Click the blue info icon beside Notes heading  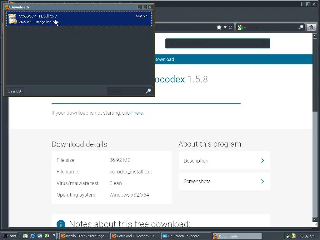pyautogui.click(x=61, y=224)
